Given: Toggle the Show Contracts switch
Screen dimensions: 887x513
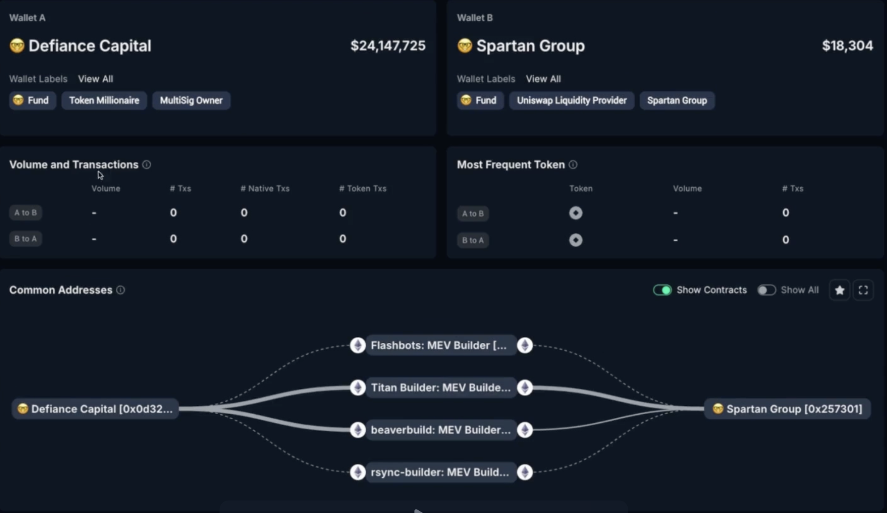Looking at the screenshot, I should coord(662,290).
